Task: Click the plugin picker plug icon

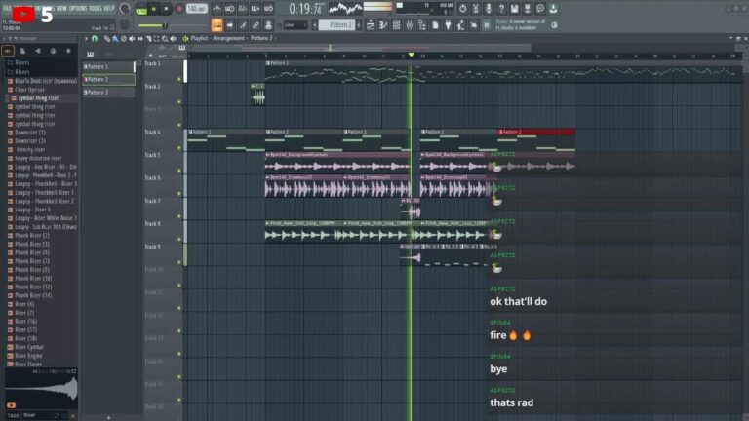Action: (448, 25)
